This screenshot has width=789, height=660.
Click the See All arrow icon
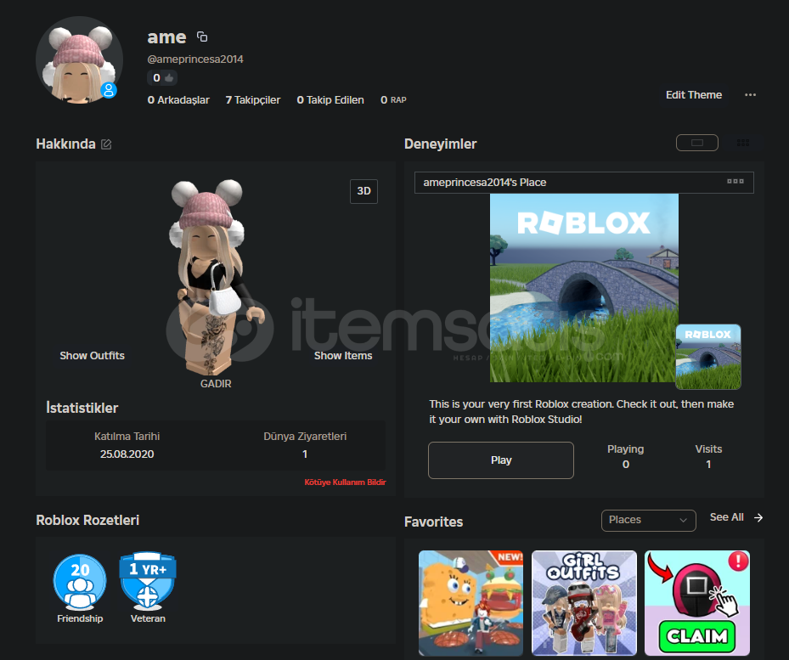pos(758,517)
